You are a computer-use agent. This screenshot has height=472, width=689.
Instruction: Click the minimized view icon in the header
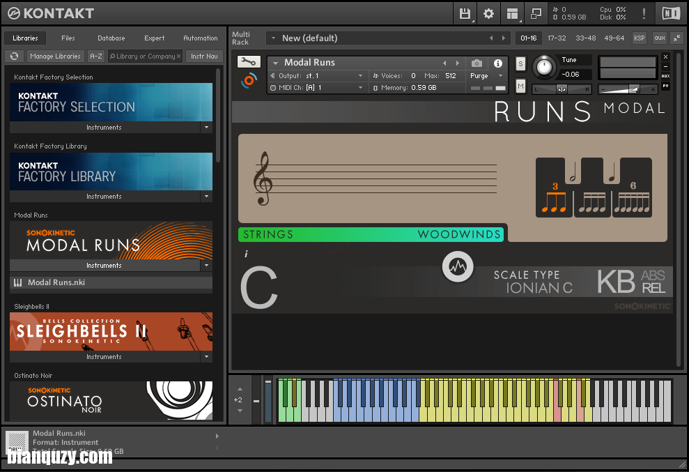(536, 14)
